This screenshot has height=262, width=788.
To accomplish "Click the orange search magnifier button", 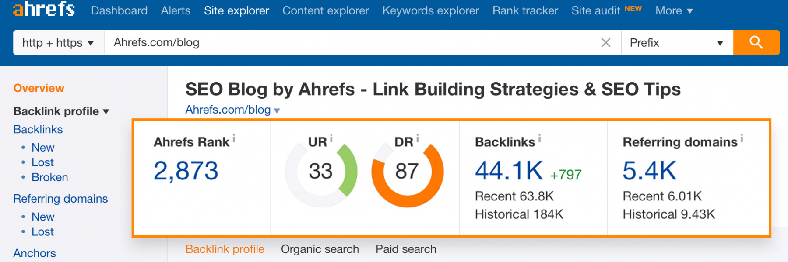I will click(756, 42).
